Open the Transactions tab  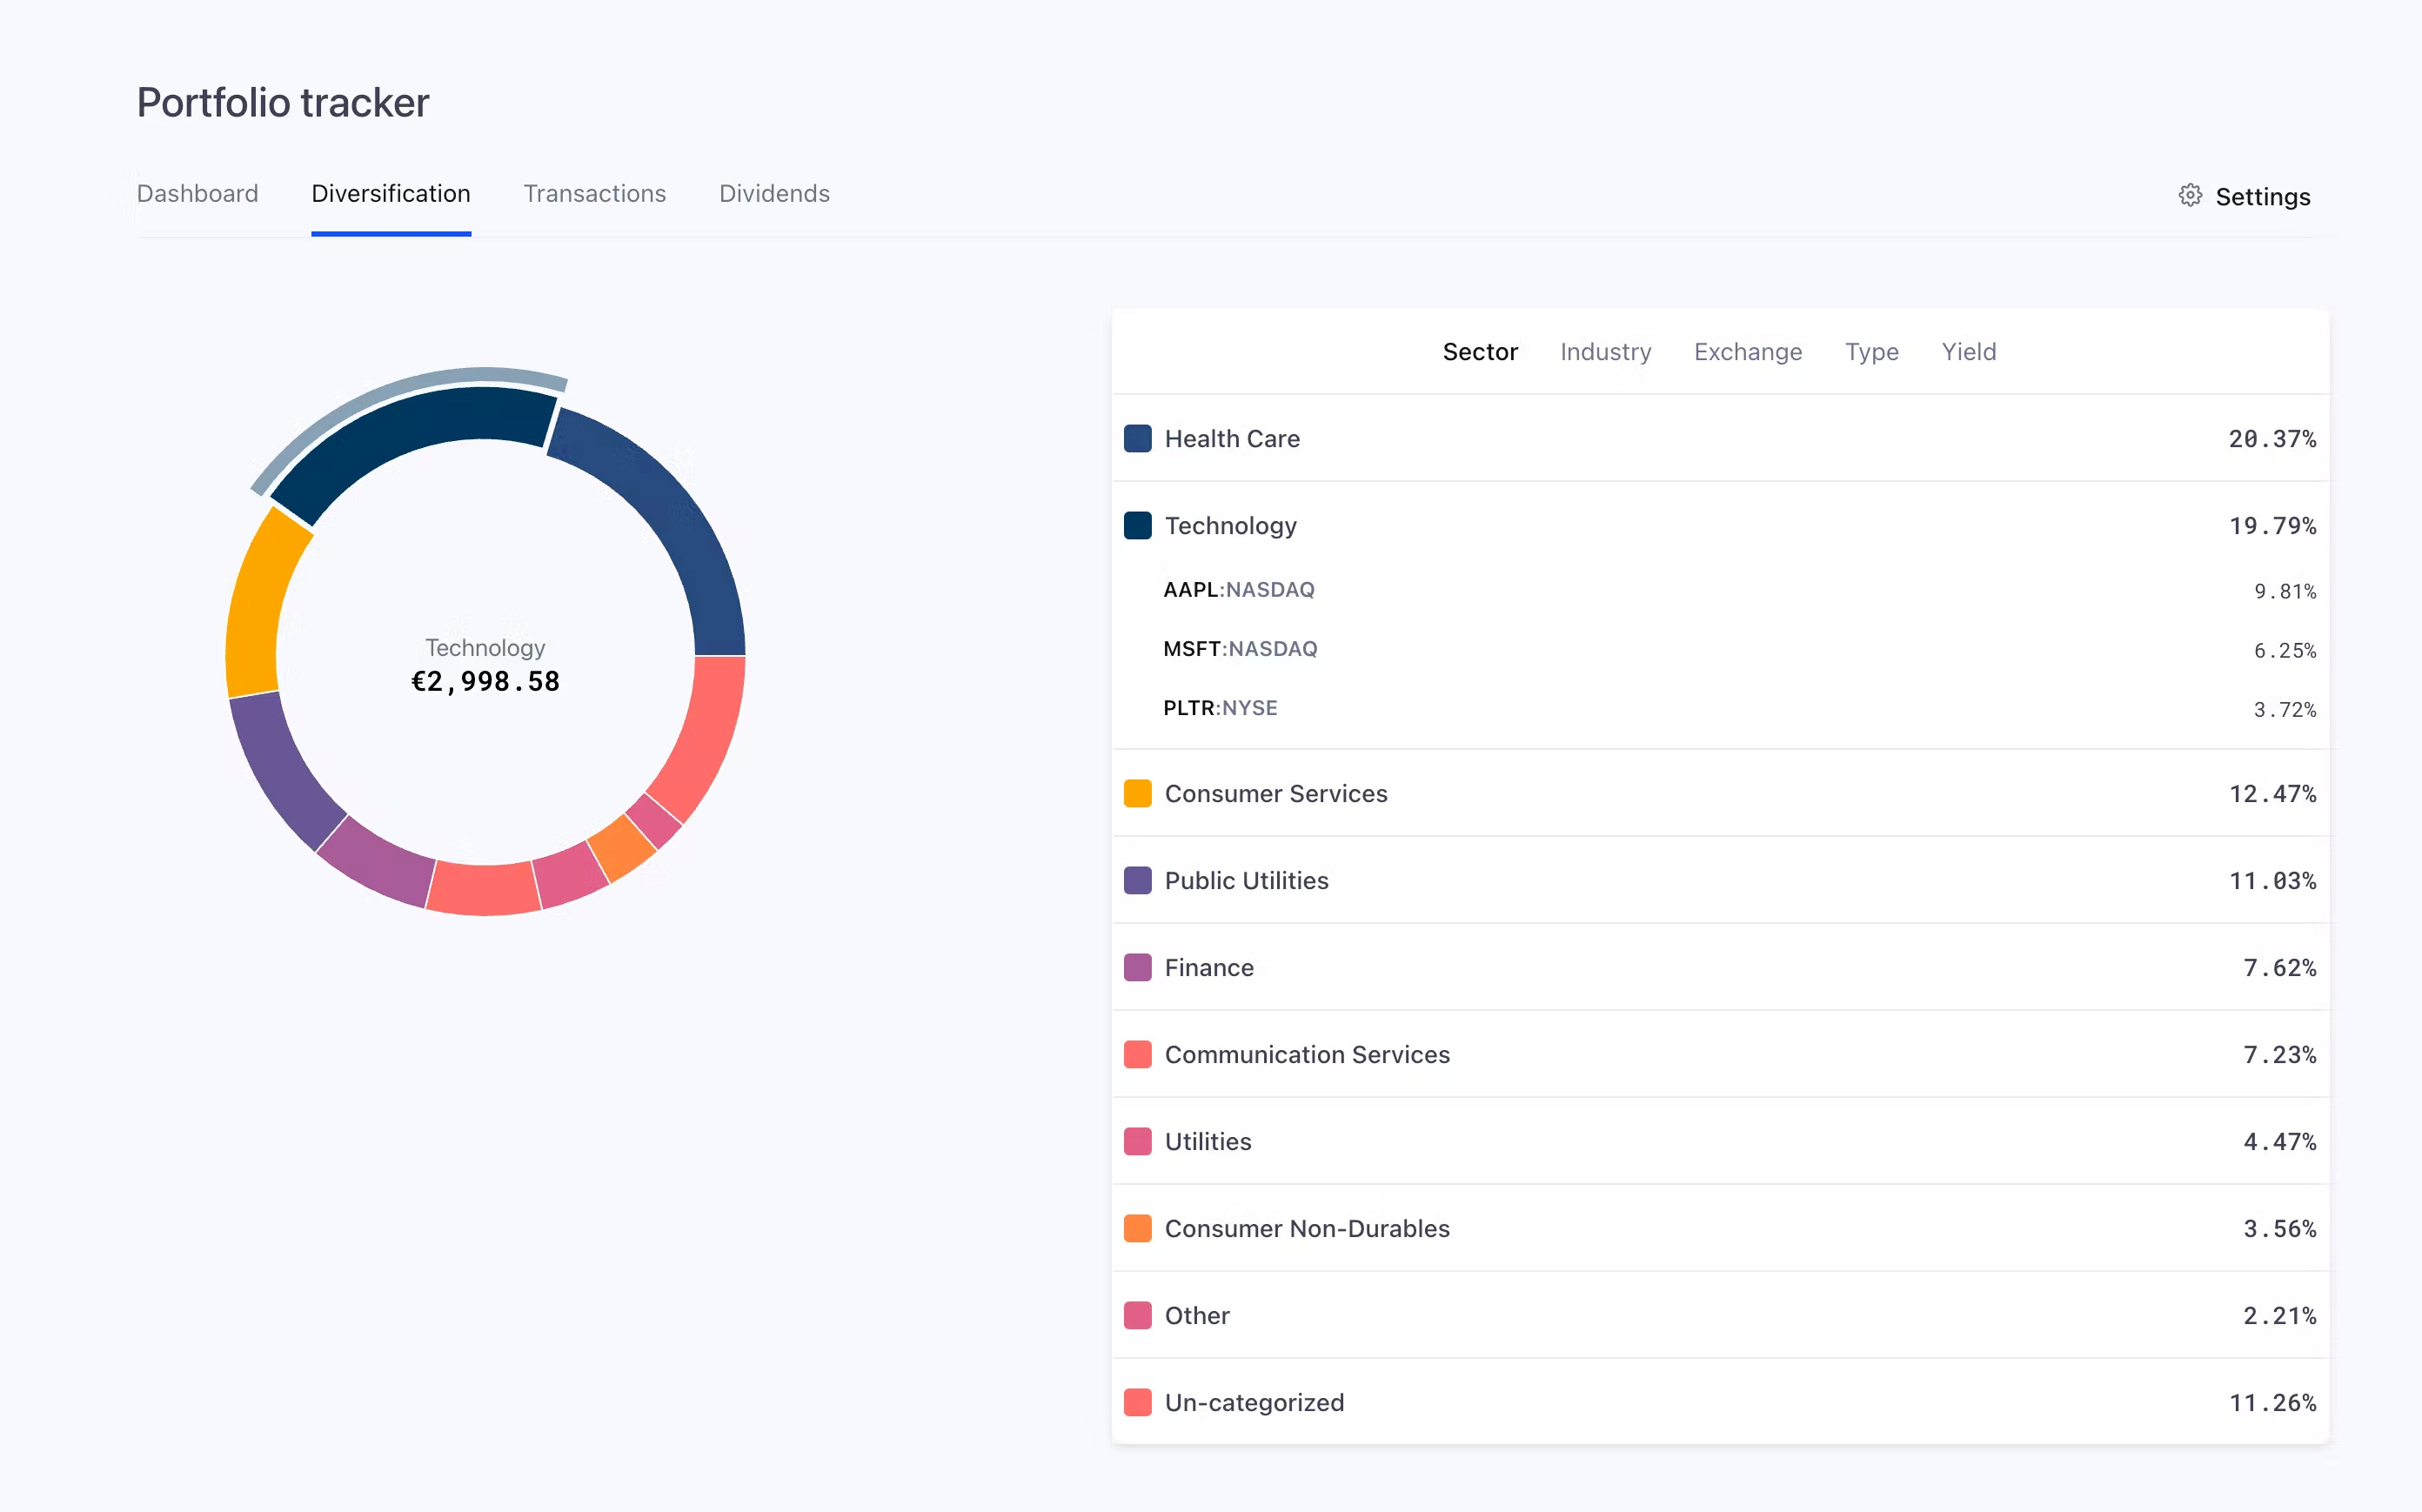[x=594, y=194]
